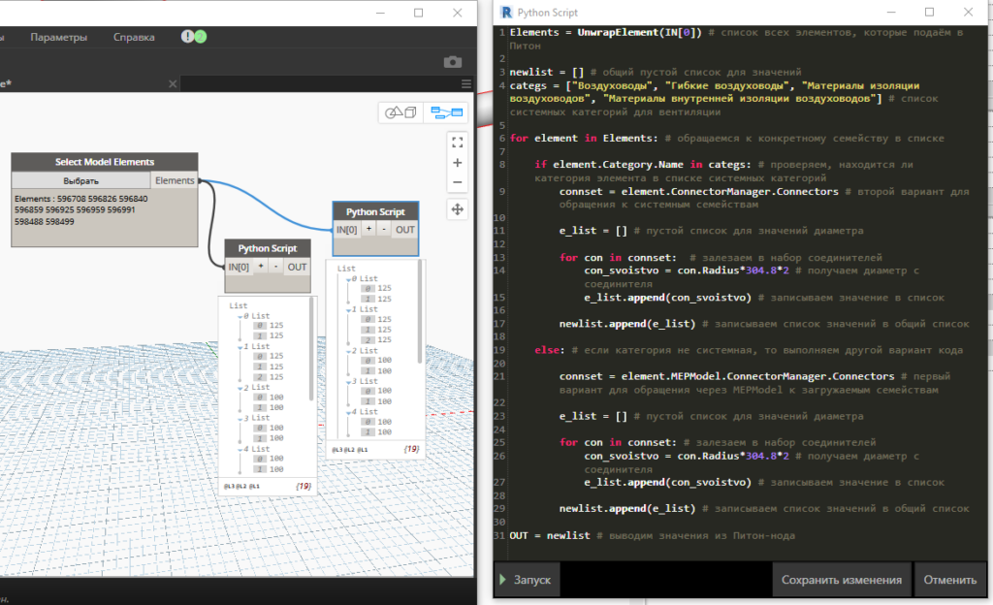Click {19} item count under gray node preview
The image size is (993, 605).
(304, 486)
